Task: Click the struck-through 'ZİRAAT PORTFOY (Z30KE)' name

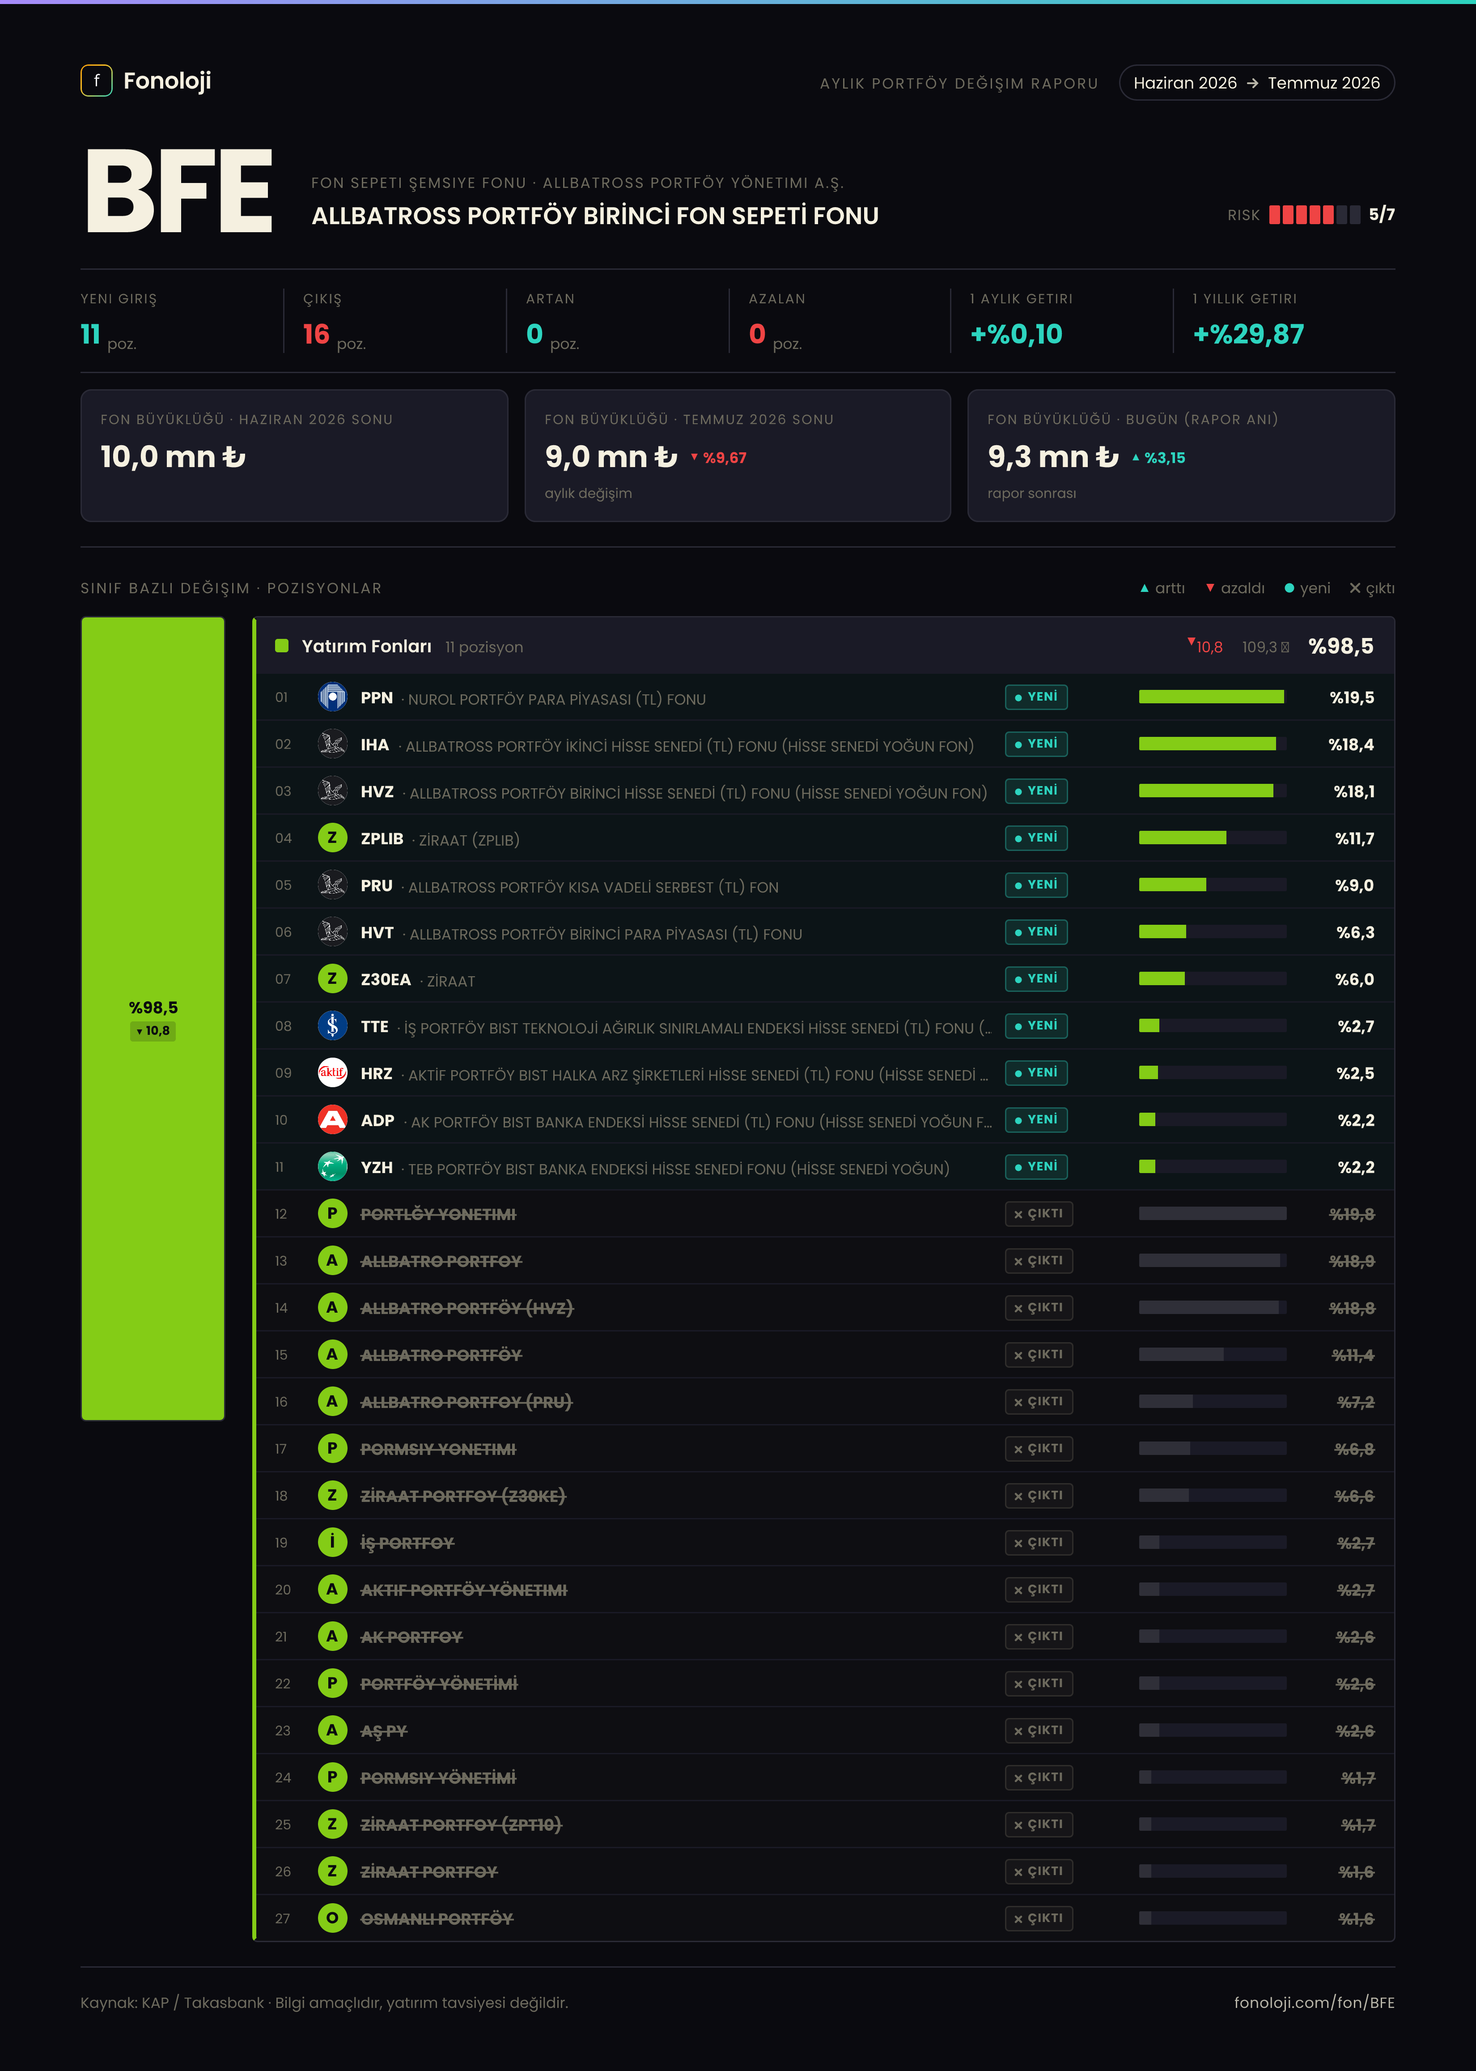Action: (463, 1497)
